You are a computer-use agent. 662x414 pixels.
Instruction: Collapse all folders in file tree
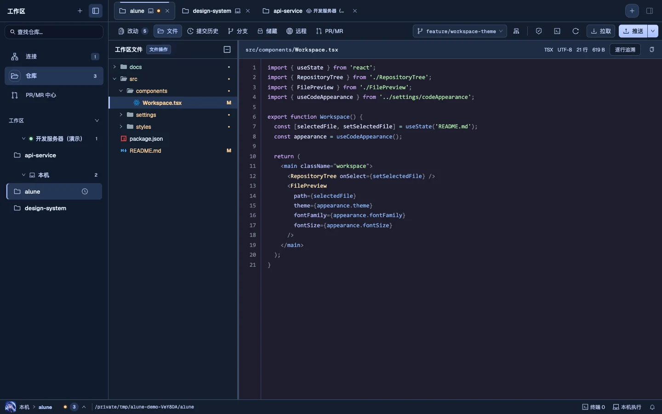tap(227, 50)
